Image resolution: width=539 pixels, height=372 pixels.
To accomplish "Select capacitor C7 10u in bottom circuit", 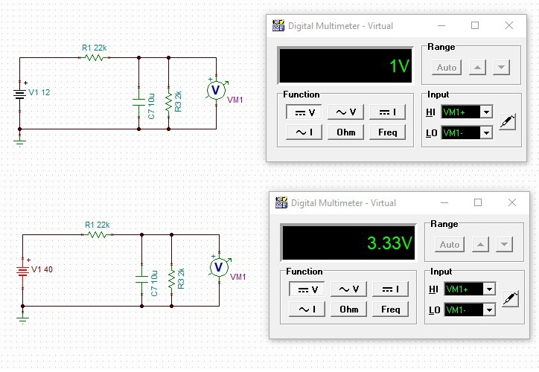I will 141,279.
